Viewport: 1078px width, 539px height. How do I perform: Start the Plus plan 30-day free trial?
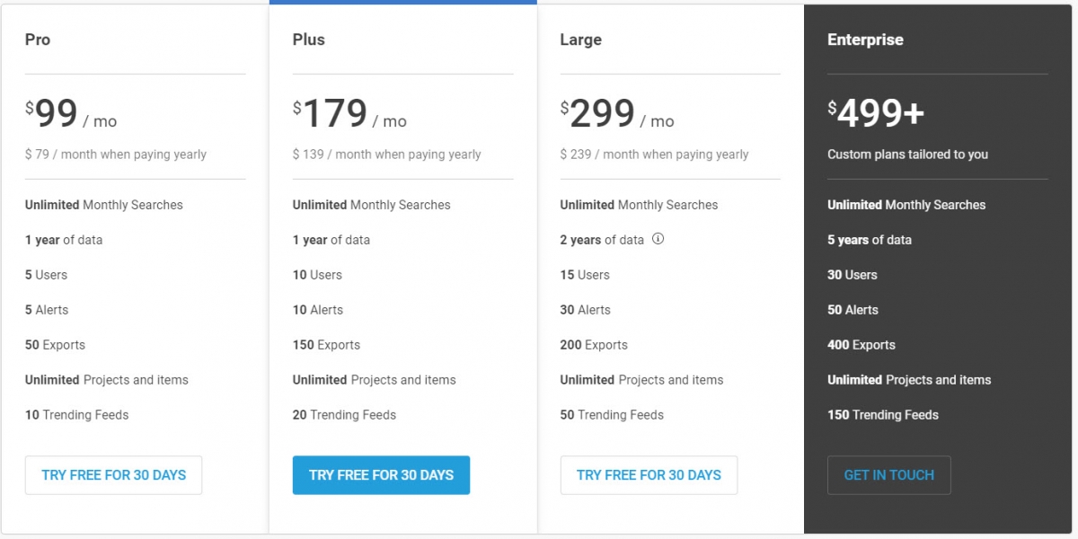coord(381,475)
